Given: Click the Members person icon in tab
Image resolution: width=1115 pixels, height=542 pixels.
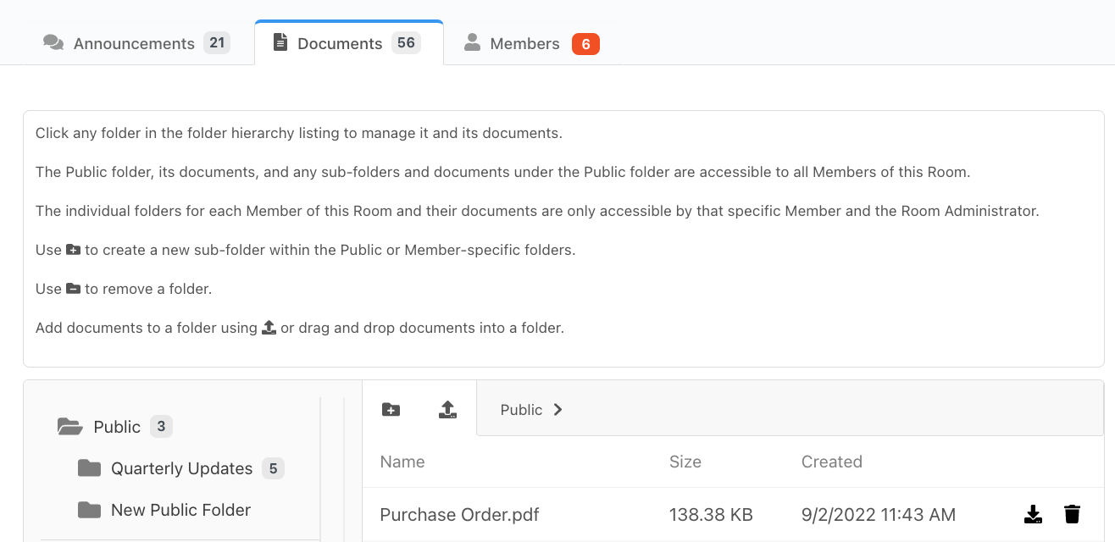Looking at the screenshot, I should pyautogui.click(x=472, y=42).
